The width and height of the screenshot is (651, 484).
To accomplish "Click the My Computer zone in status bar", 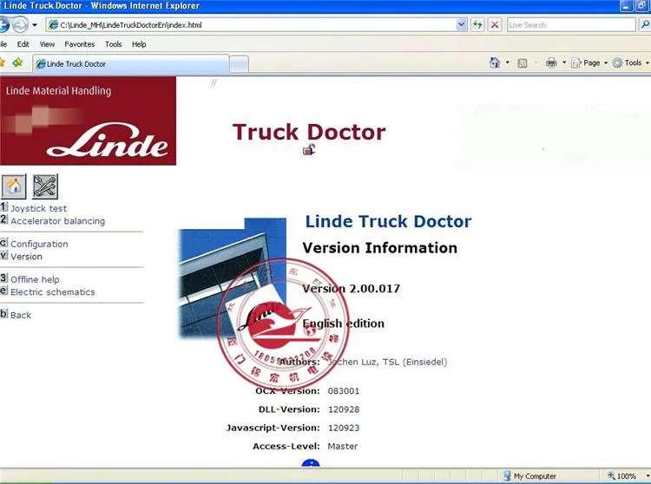I will (529, 475).
